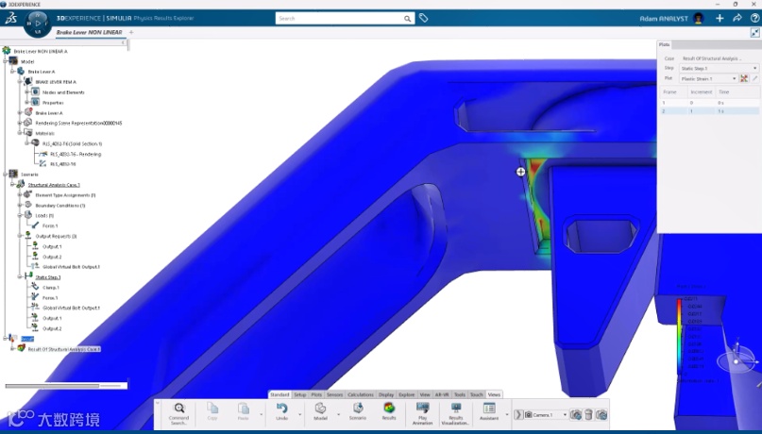Click the Undo icon
The width and height of the screenshot is (762, 434).
282,409
